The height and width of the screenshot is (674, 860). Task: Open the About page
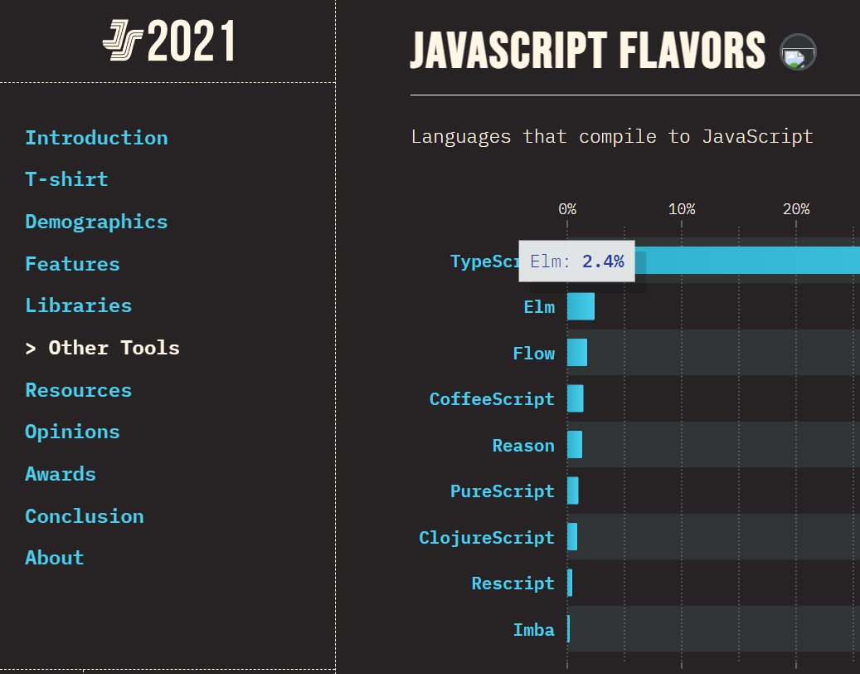[54, 558]
